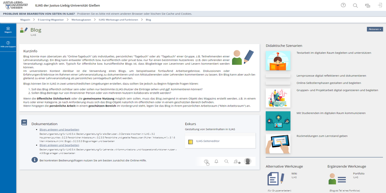Go to Magazin breadcrumb
This screenshot has width=386, height=193.
click(25, 20)
